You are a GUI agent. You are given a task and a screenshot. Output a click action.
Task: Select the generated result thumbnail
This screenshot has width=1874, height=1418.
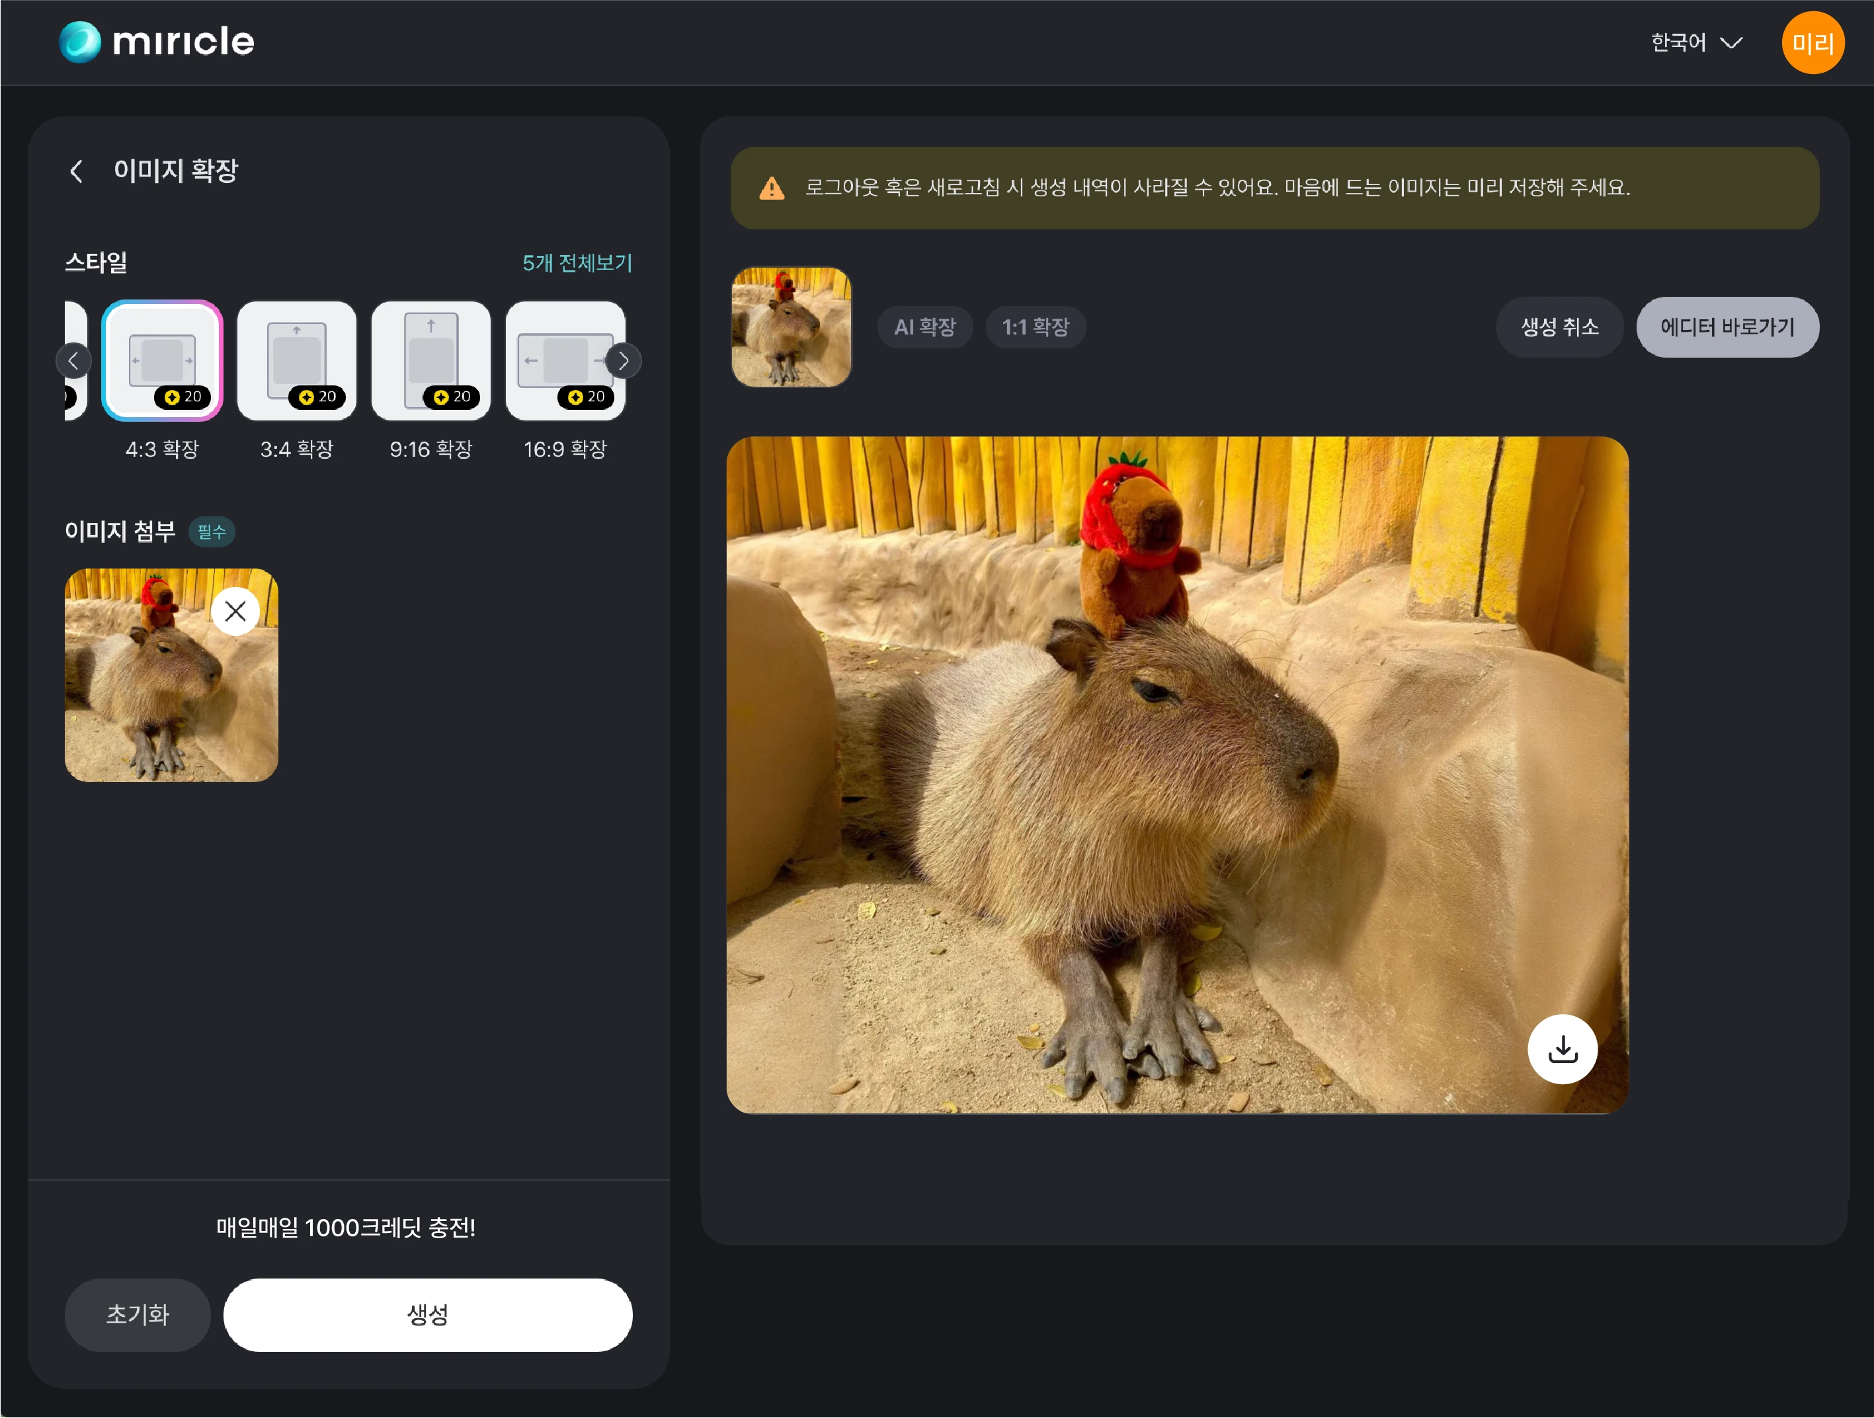[790, 327]
